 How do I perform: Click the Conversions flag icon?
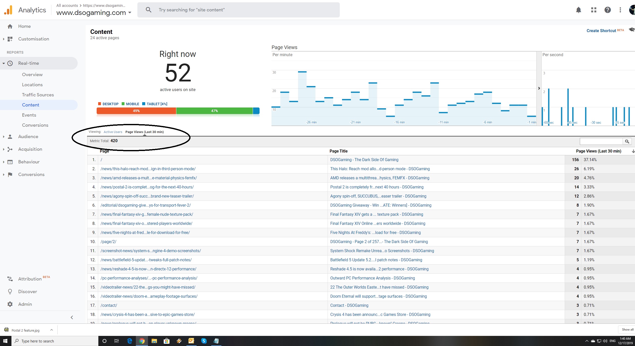coord(10,175)
